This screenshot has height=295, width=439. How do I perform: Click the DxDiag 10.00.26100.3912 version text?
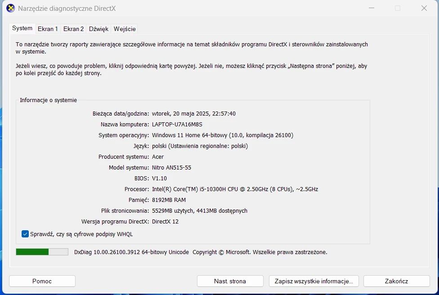(x=131, y=252)
